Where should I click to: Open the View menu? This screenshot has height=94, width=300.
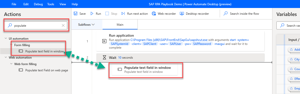tap(63, 4)
